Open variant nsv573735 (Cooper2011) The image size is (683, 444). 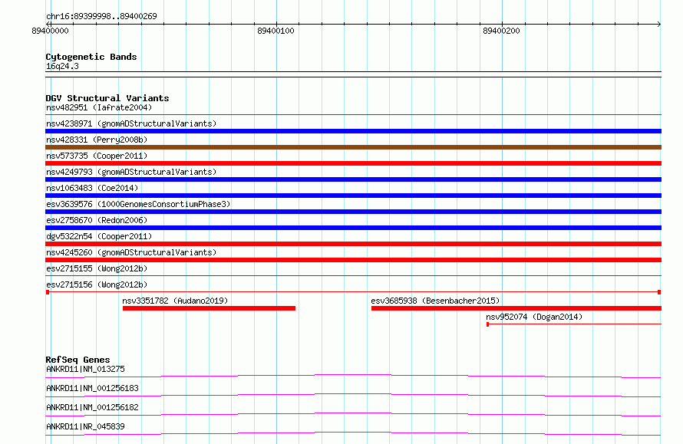click(97, 156)
